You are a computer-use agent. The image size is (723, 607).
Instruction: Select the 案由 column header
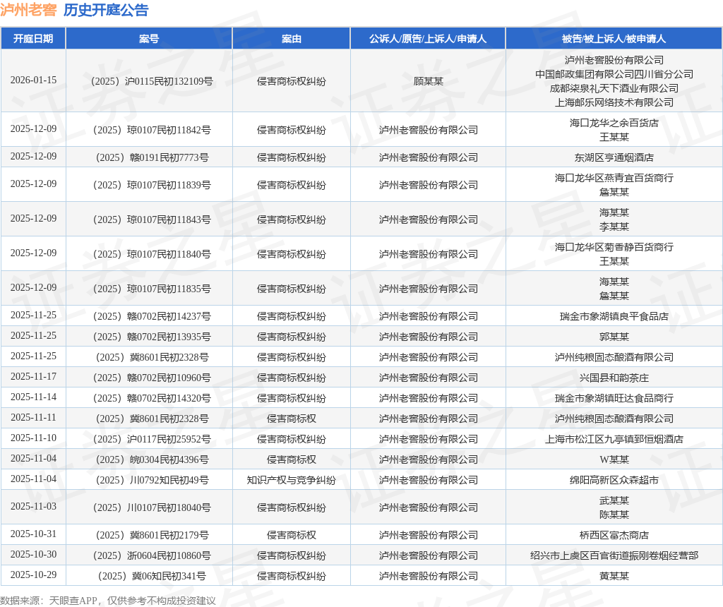(292, 39)
